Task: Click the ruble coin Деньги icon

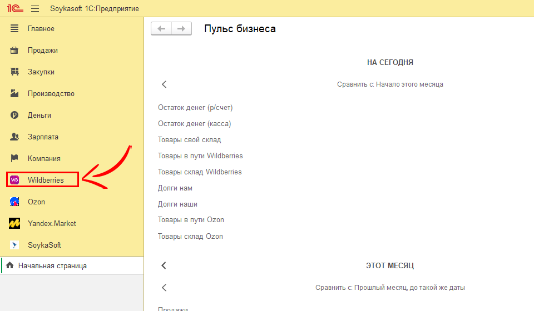Action: click(15, 116)
